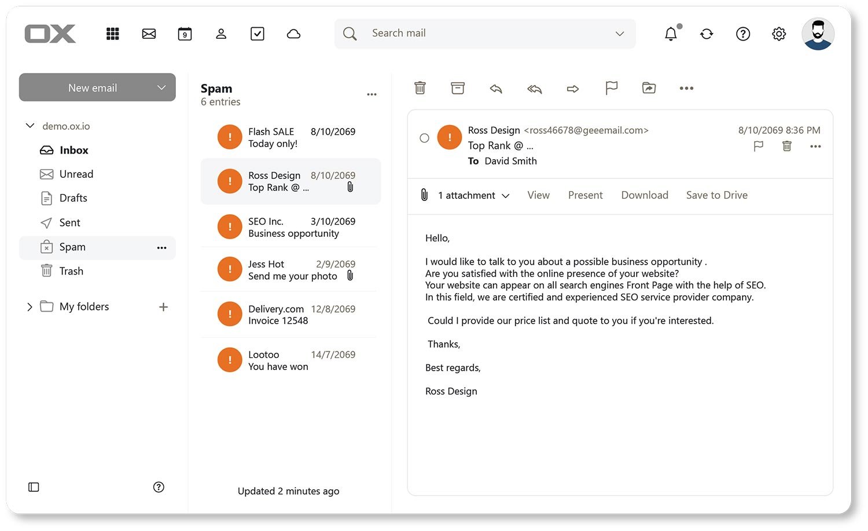Open notifications via the bell icon
The height and width of the screenshot is (531, 868).
tap(671, 34)
